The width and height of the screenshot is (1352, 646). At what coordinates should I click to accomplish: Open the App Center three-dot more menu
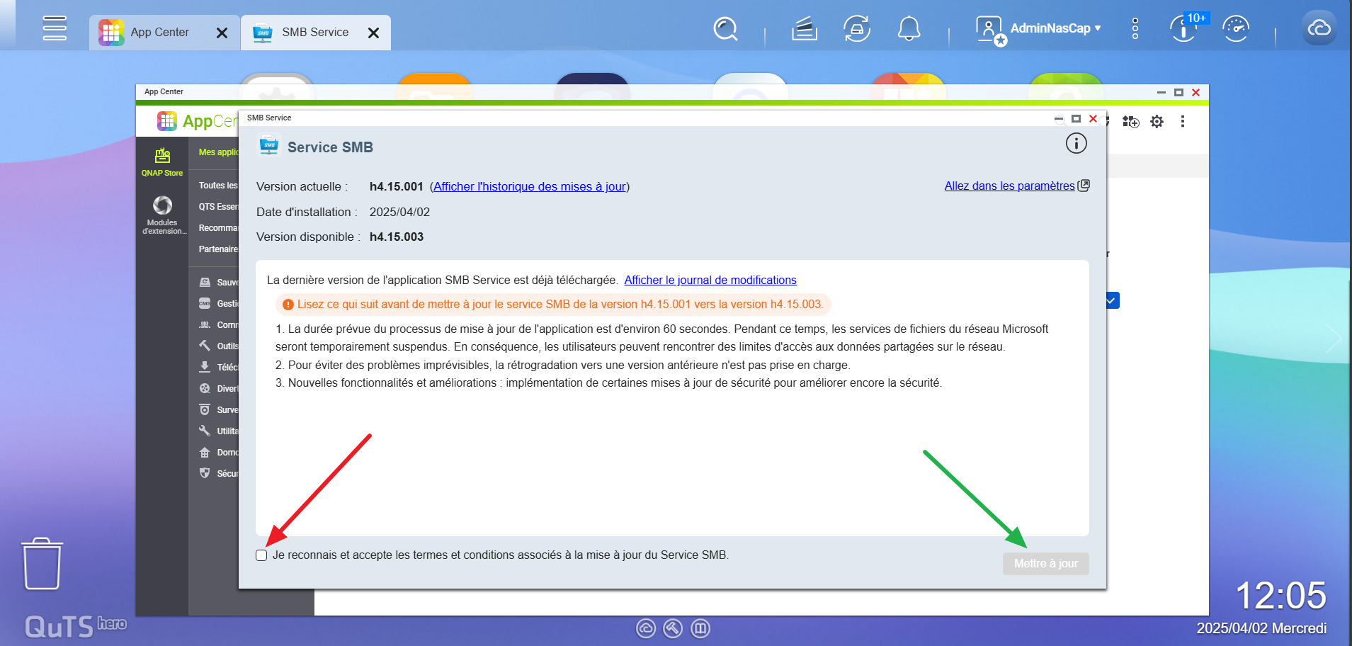(x=1183, y=122)
